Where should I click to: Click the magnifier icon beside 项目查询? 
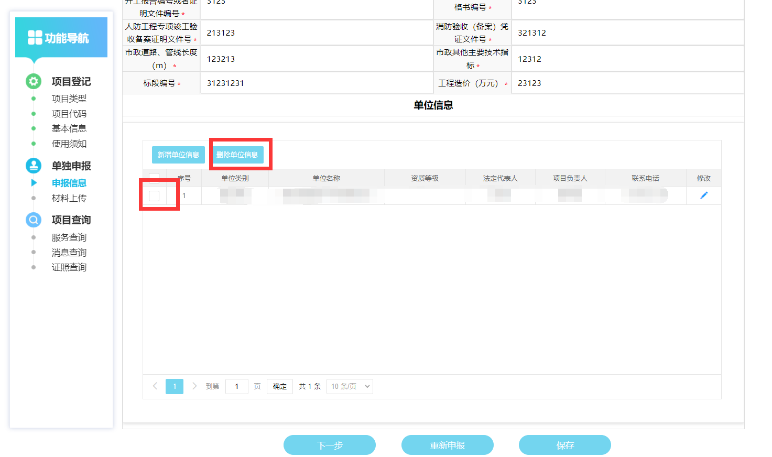(34, 220)
